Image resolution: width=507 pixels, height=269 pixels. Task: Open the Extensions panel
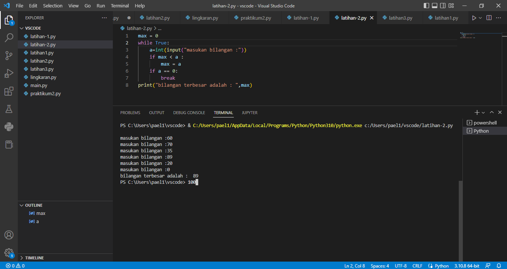click(x=9, y=91)
